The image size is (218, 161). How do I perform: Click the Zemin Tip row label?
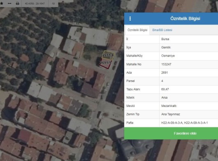(133, 114)
